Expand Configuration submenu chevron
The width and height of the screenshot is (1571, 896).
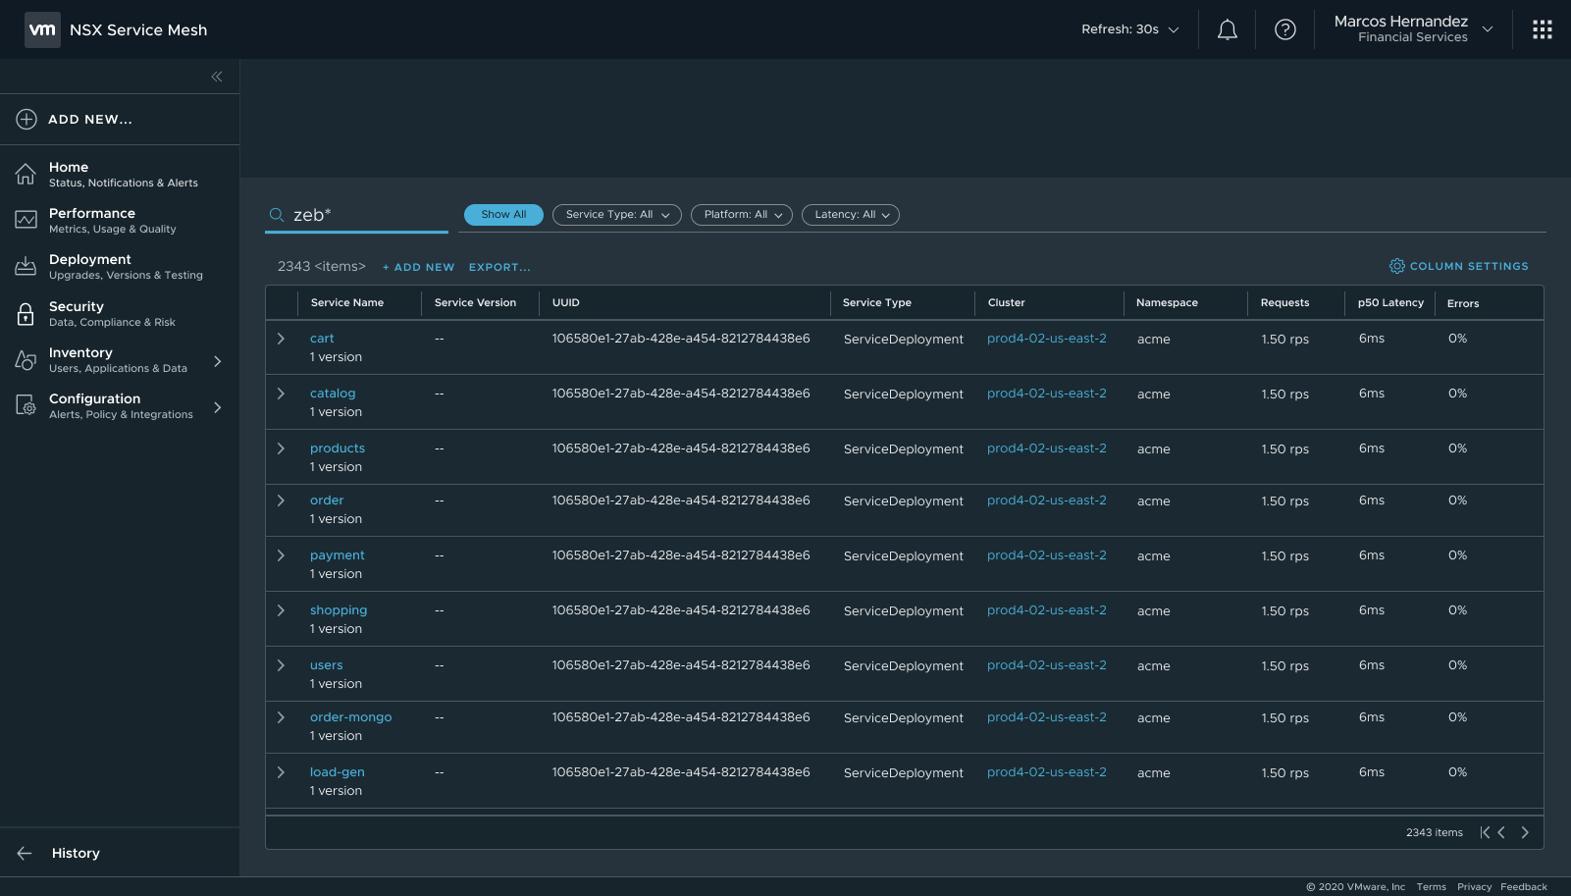218,407
